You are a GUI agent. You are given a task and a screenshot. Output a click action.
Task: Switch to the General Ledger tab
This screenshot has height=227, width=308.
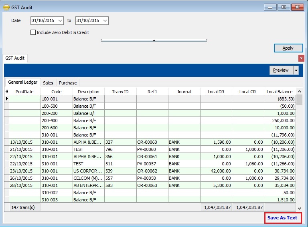pos(22,82)
